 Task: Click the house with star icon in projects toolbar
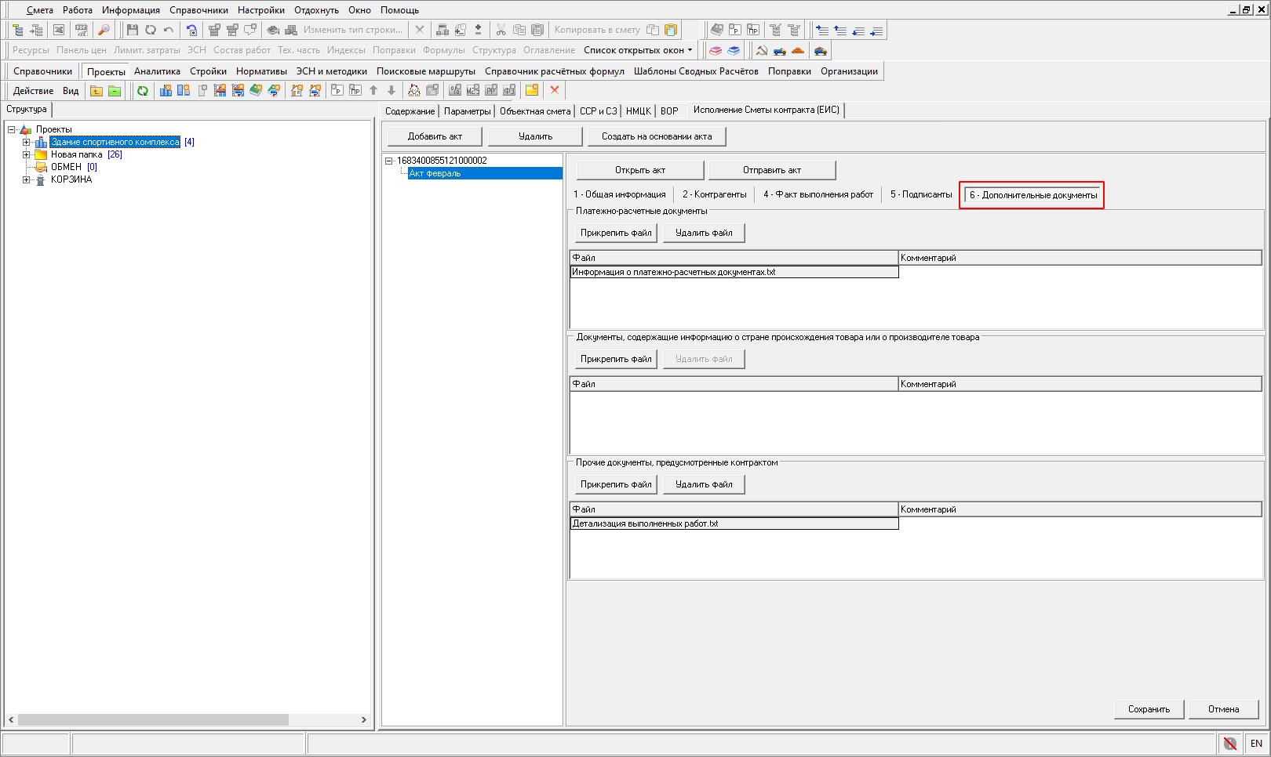[x=297, y=91]
